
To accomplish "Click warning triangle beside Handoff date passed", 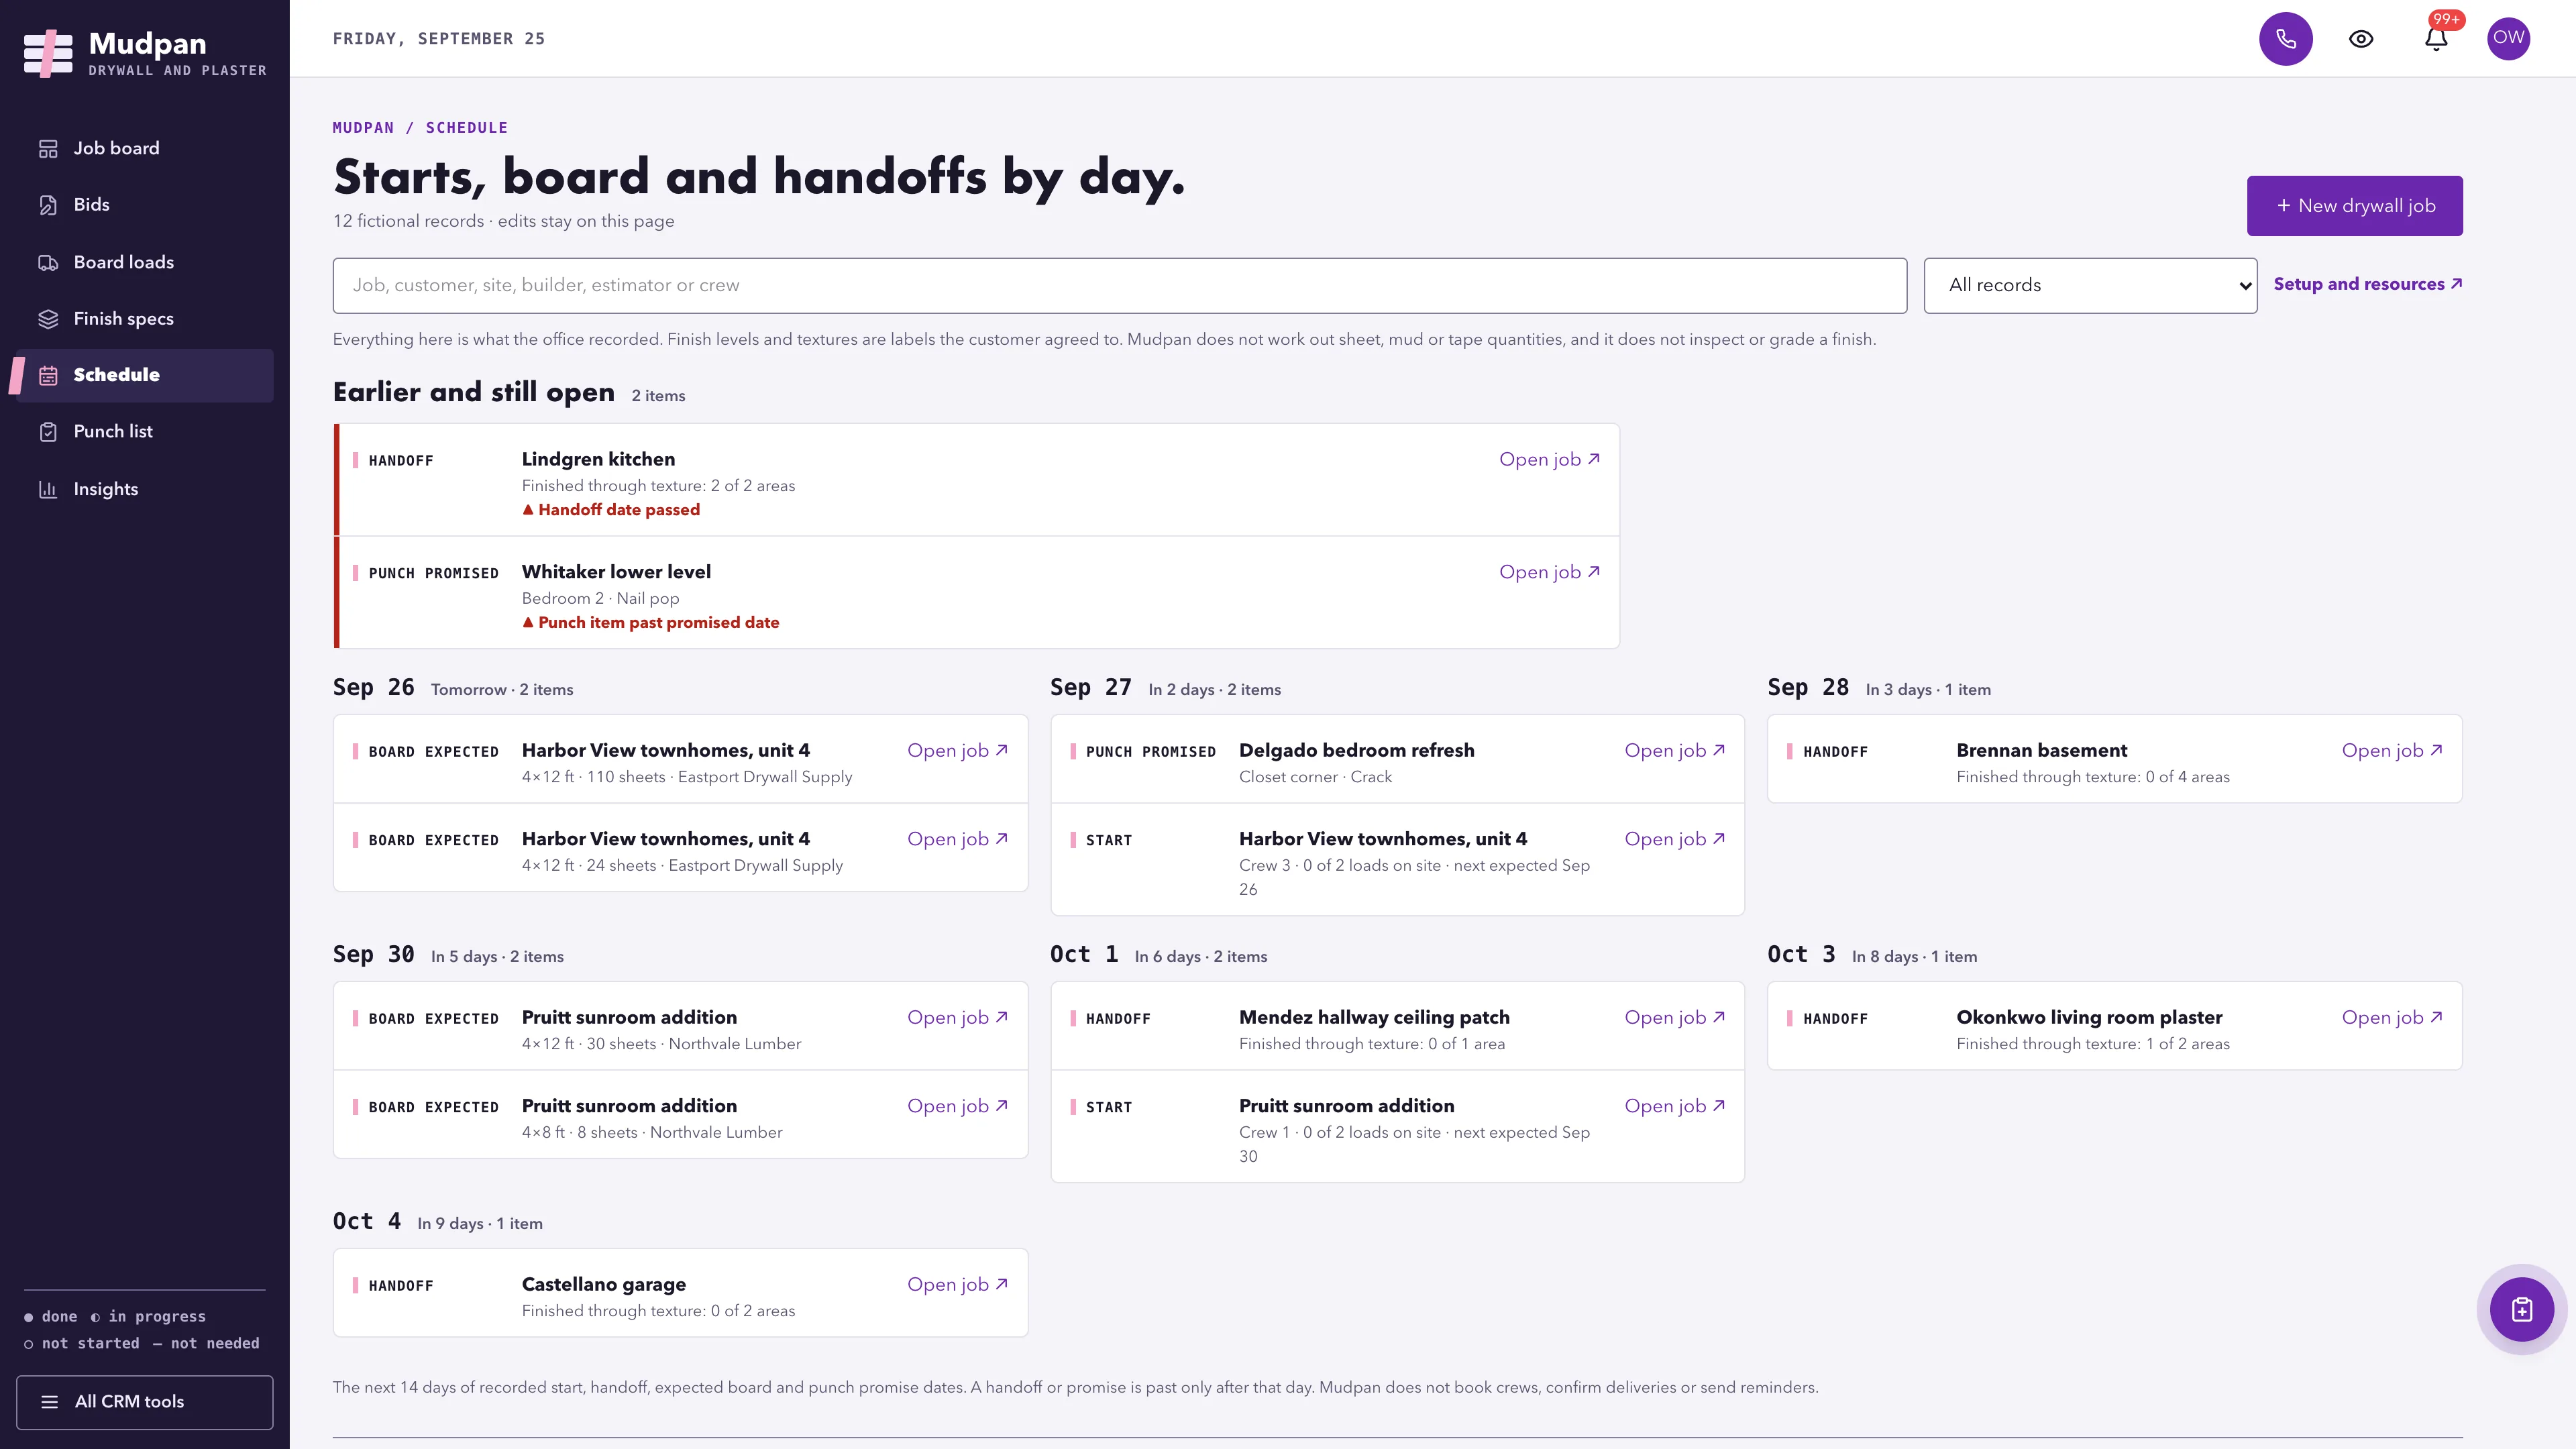I will click(528, 510).
